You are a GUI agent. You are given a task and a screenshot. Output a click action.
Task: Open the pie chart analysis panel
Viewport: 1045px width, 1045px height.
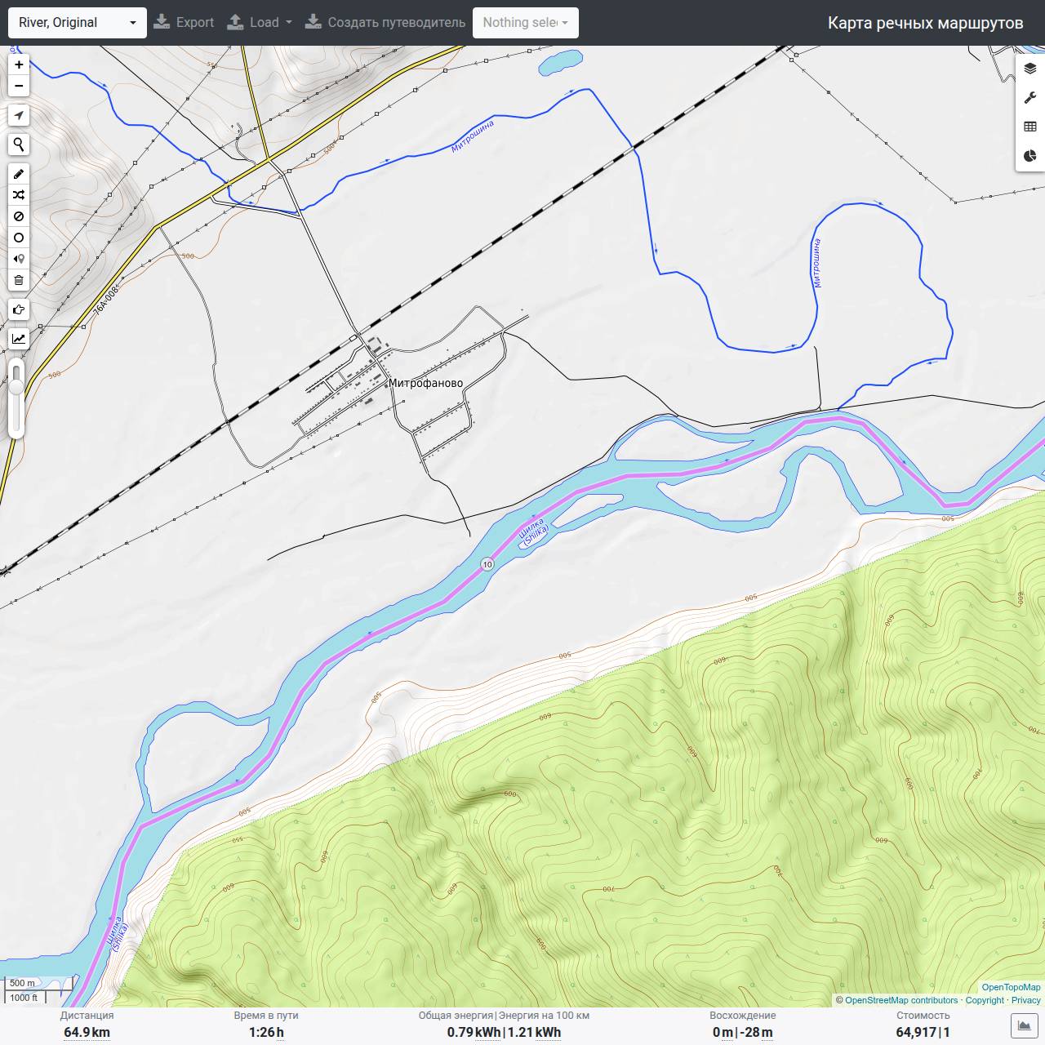pyautogui.click(x=1030, y=156)
